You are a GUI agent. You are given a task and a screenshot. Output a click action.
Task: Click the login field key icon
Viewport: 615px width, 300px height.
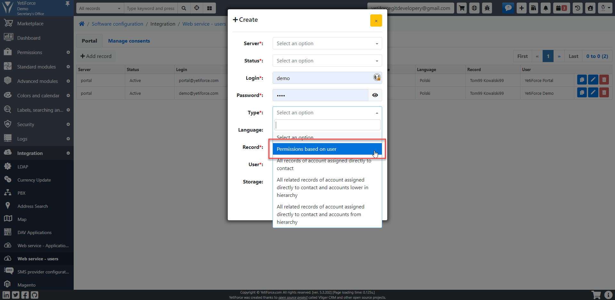[x=377, y=77]
